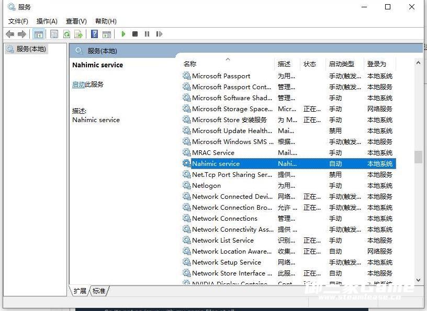427x311 pixels.
Task: Select 服务(本地) in the left tree
Action: (x=31, y=49)
